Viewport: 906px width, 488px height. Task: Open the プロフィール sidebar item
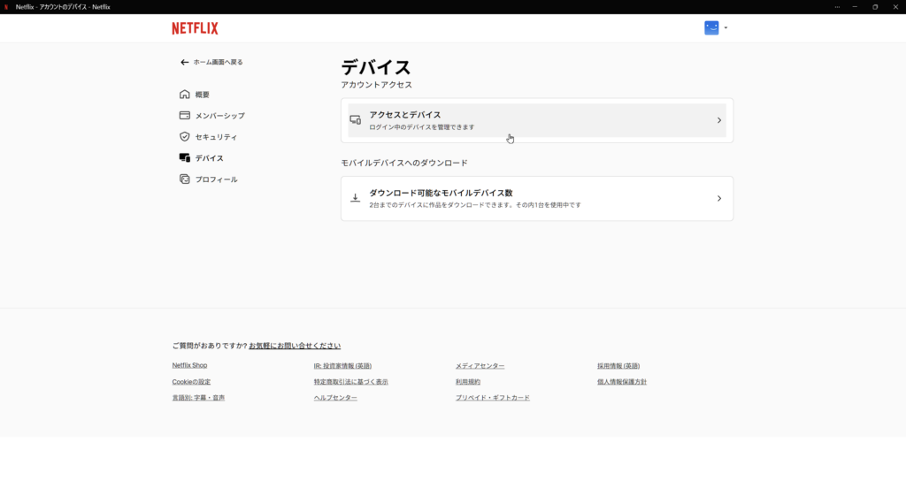216,179
